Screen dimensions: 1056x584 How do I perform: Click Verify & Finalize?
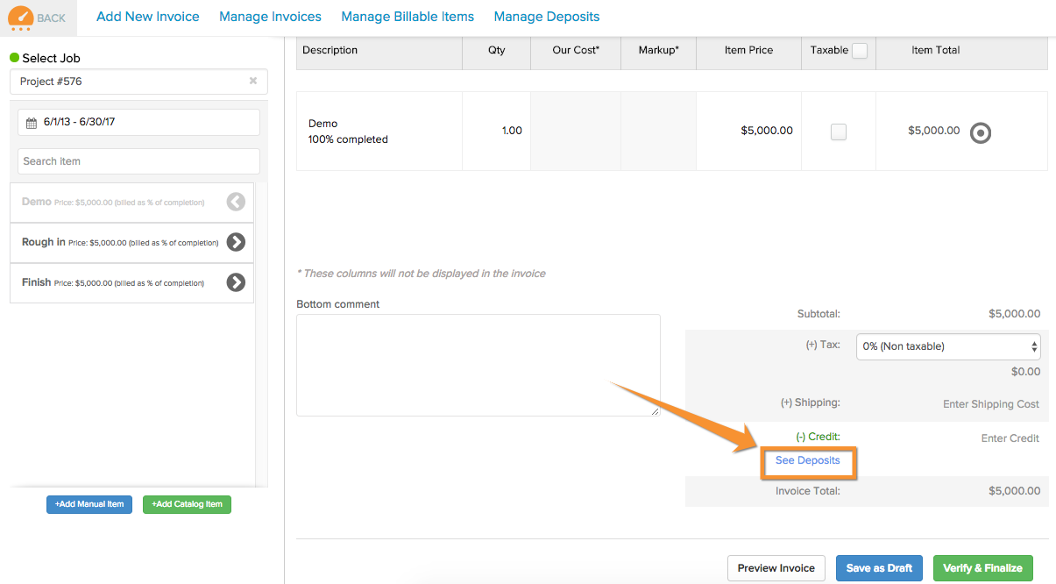pos(983,568)
